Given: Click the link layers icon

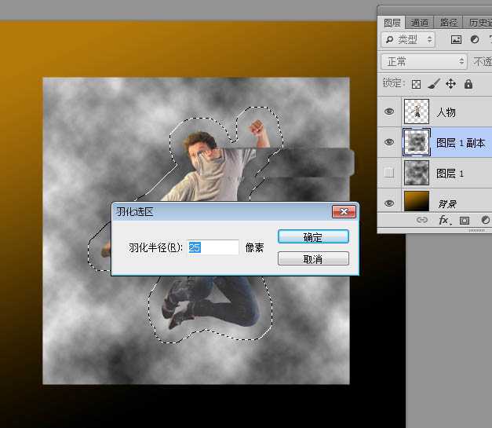Looking at the screenshot, I should (422, 221).
